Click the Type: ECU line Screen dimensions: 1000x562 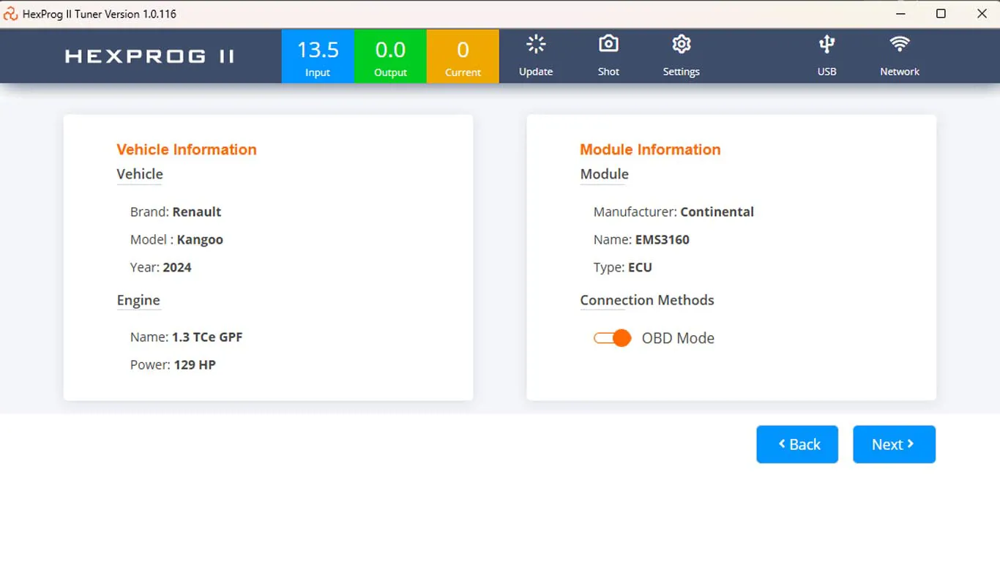(x=623, y=267)
